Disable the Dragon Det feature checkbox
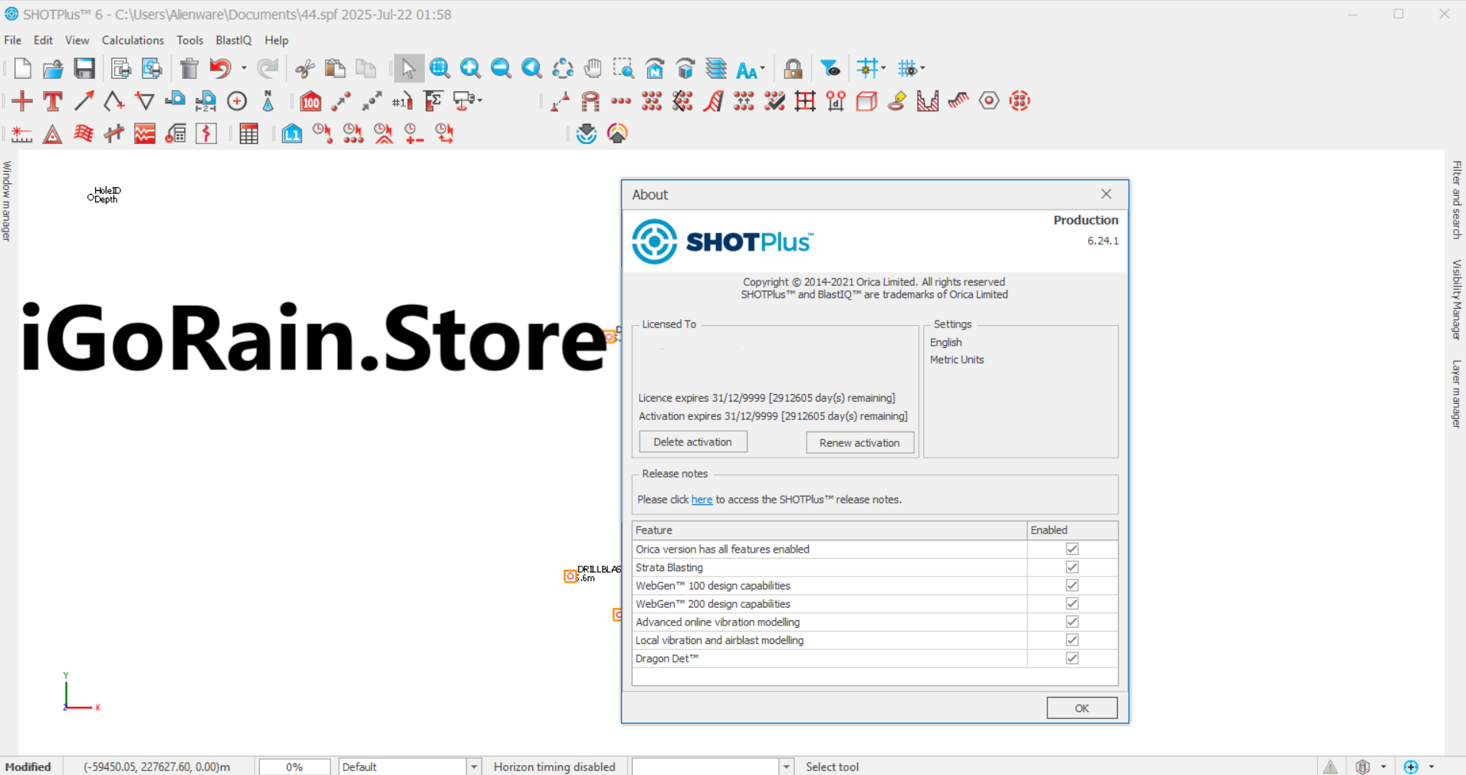The width and height of the screenshot is (1466, 775). tap(1071, 658)
